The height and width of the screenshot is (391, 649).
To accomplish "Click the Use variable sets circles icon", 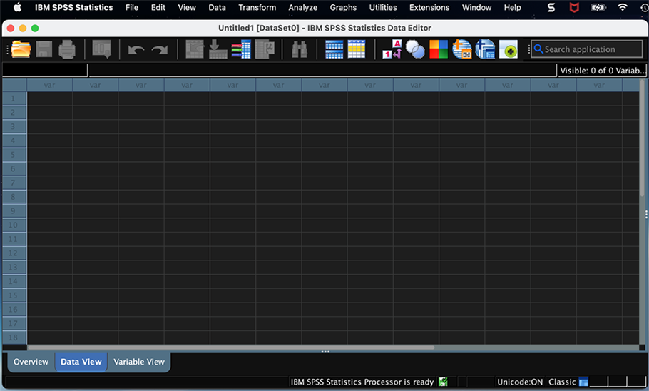I will coord(415,49).
